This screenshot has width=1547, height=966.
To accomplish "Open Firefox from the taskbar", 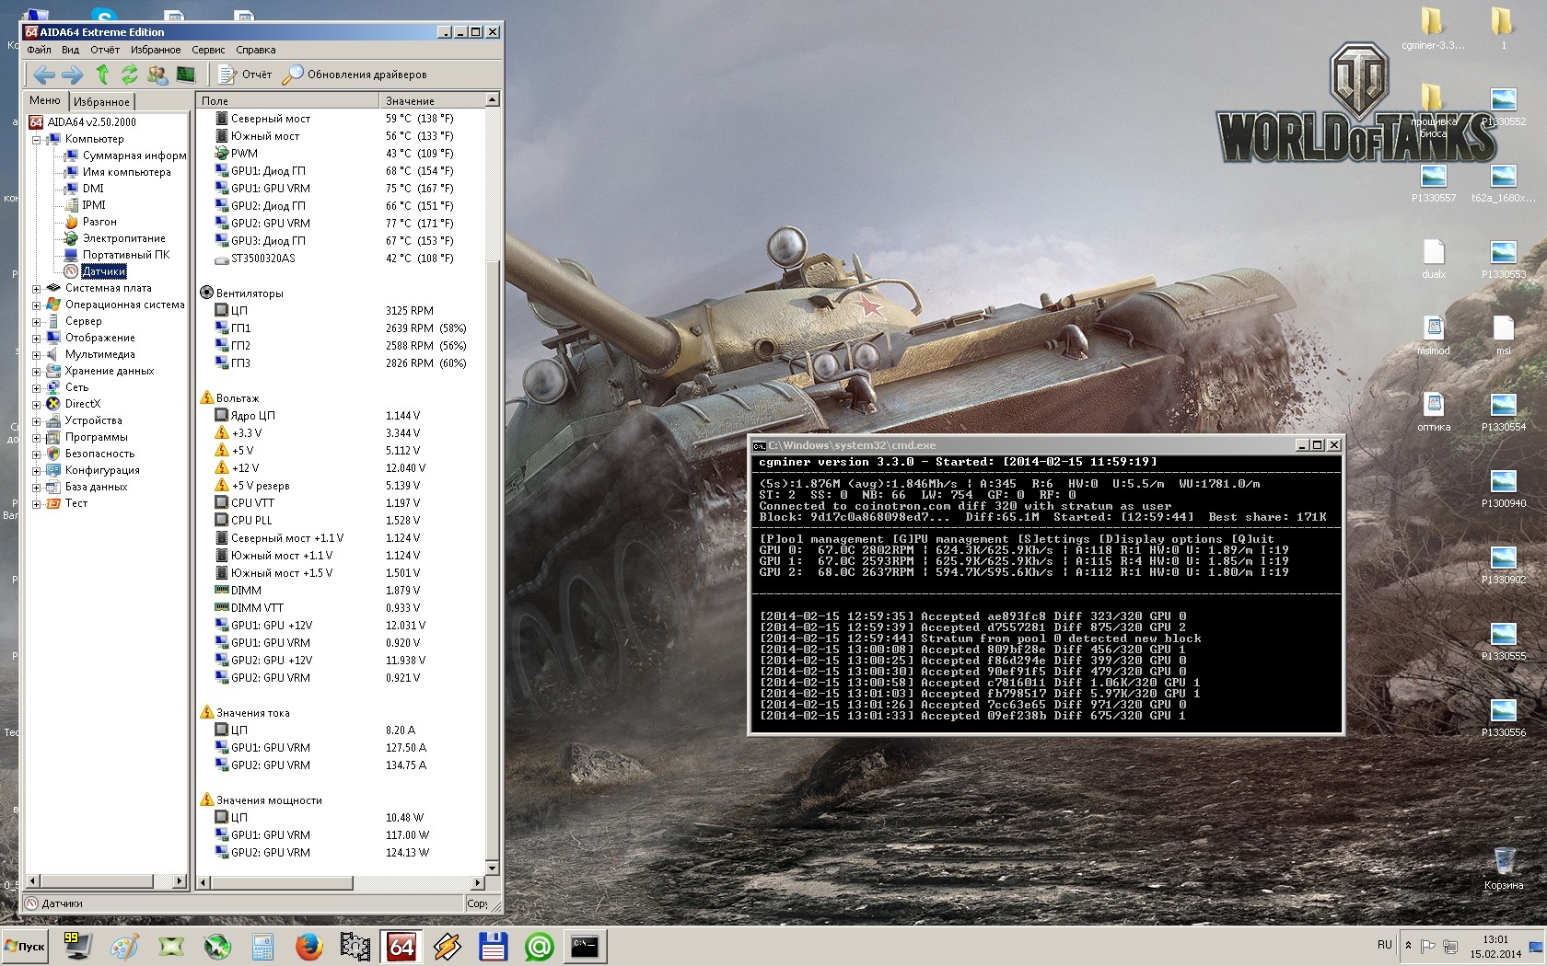I will pyautogui.click(x=309, y=947).
